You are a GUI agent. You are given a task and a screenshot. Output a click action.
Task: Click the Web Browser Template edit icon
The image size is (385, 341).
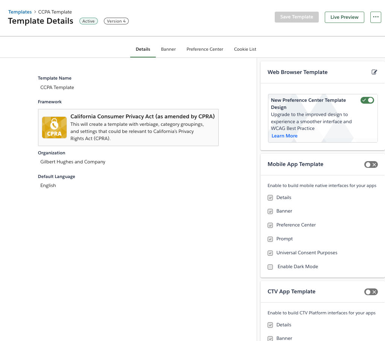(374, 72)
